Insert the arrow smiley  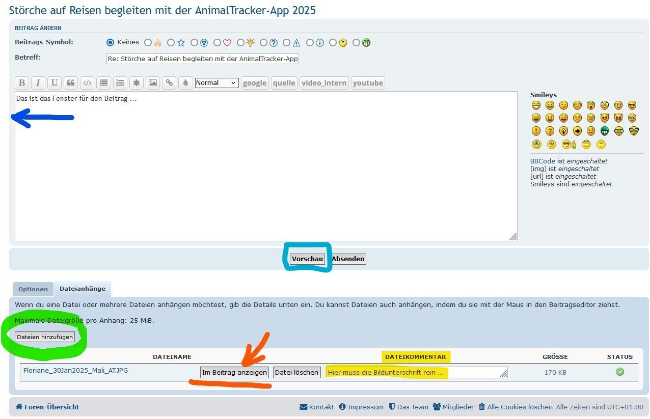[577, 131]
